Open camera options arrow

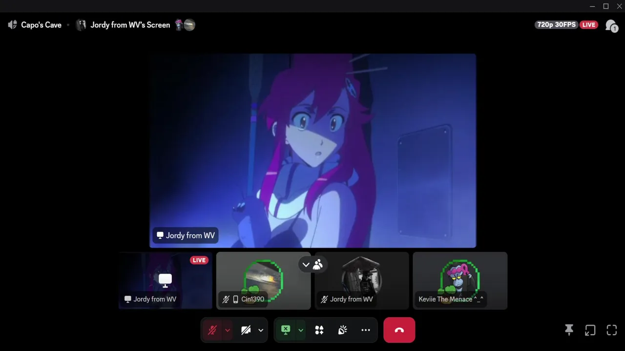[x=261, y=330]
